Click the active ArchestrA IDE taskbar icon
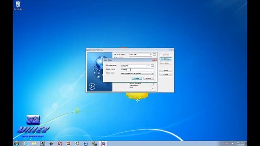This screenshot has width=260, height=146. click(x=103, y=144)
